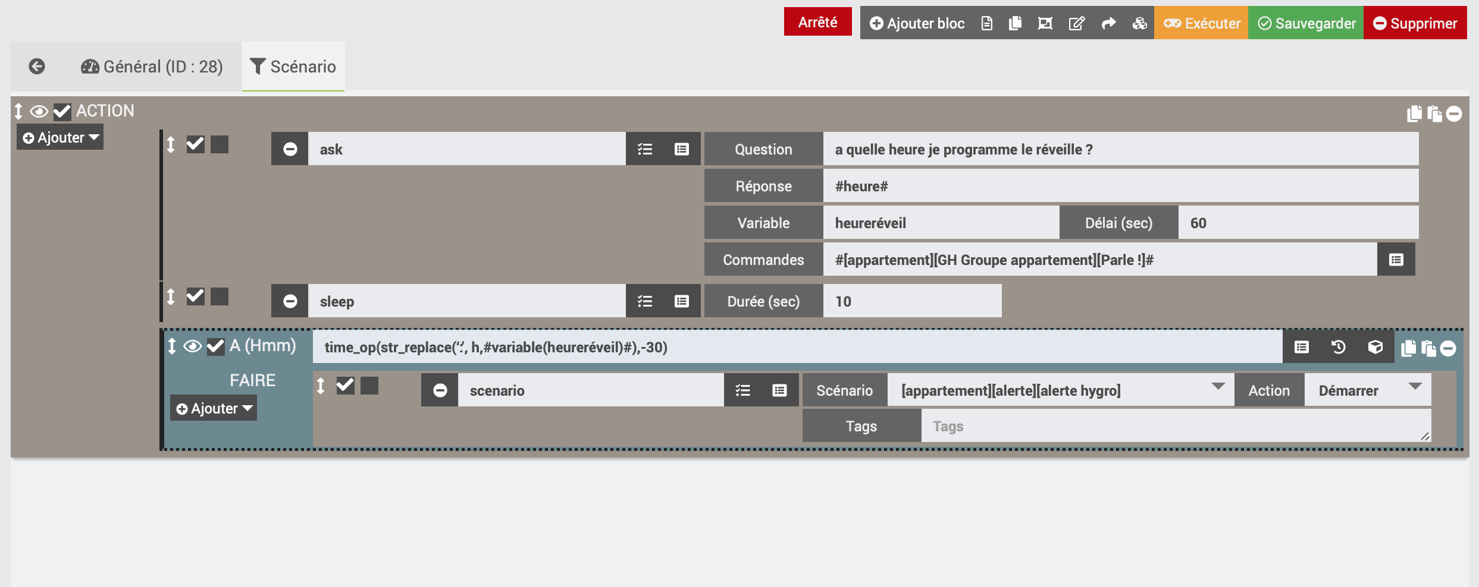Image resolution: width=1479 pixels, height=587 pixels.
Task: Remove the ACTION block
Action: (1454, 113)
